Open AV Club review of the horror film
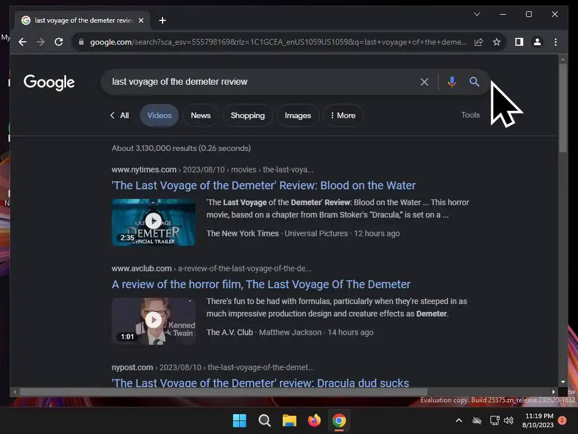This screenshot has width=578, height=434. pyautogui.click(x=261, y=284)
